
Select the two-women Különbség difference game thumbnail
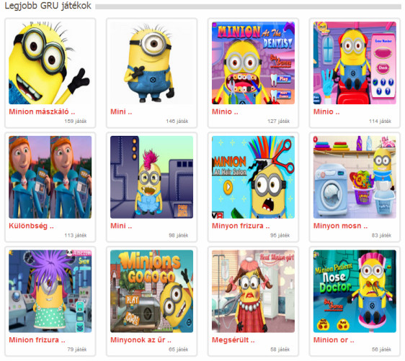click(50, 177)
